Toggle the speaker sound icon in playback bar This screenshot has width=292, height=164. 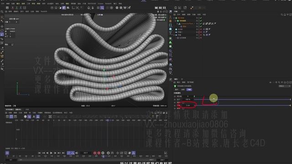(77, 153)
